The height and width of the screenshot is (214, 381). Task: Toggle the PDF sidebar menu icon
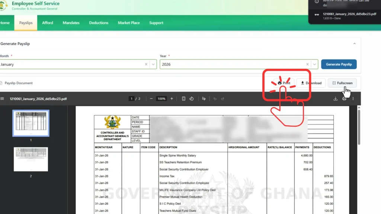click(x=2, y=99)
